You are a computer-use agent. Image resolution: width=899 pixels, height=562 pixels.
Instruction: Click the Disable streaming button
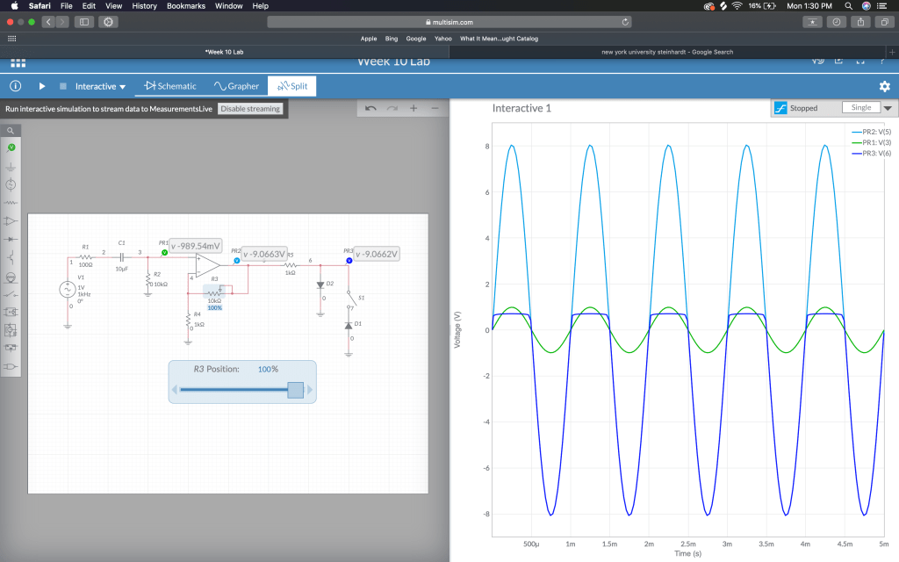251,109
